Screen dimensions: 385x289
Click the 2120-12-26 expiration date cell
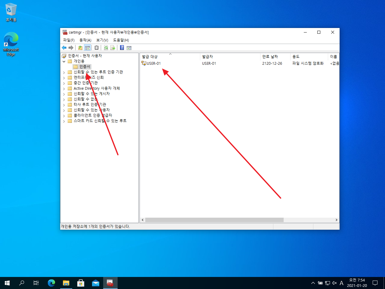pos(272,63)
